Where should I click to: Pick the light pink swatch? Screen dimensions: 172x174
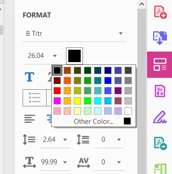coord(57,111)
